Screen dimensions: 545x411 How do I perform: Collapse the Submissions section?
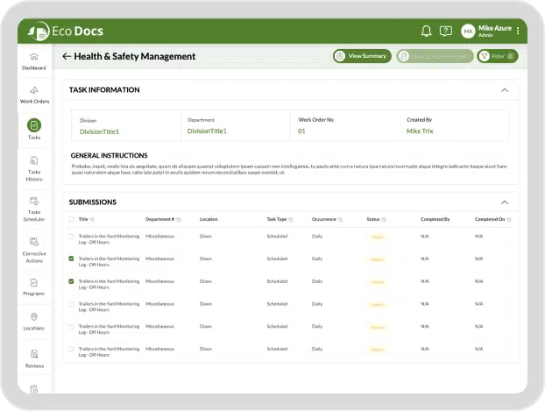click(x=504, y=202)
